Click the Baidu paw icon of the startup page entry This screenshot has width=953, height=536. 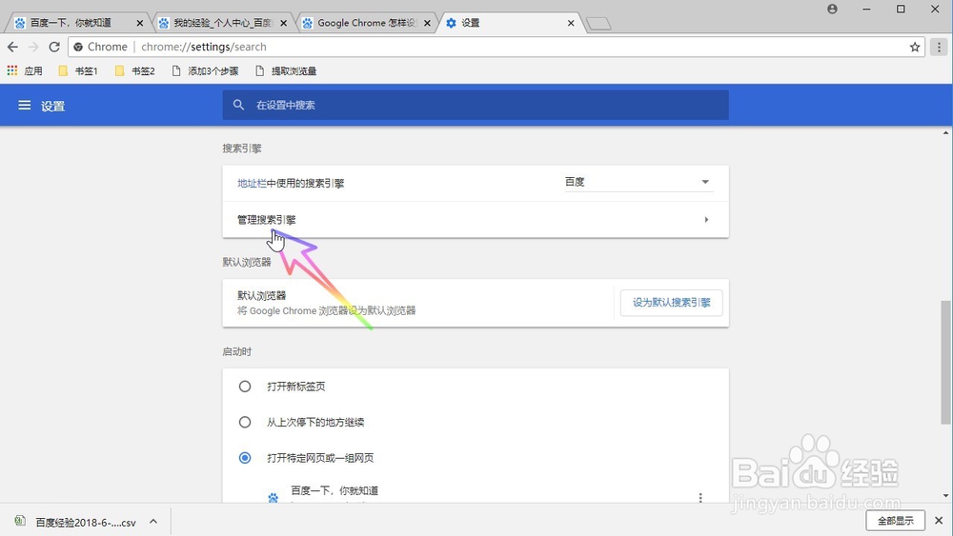[273, 498]
